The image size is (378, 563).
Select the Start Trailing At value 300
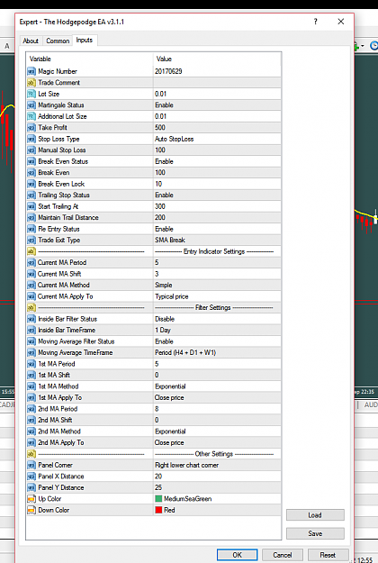coord(217,206)
